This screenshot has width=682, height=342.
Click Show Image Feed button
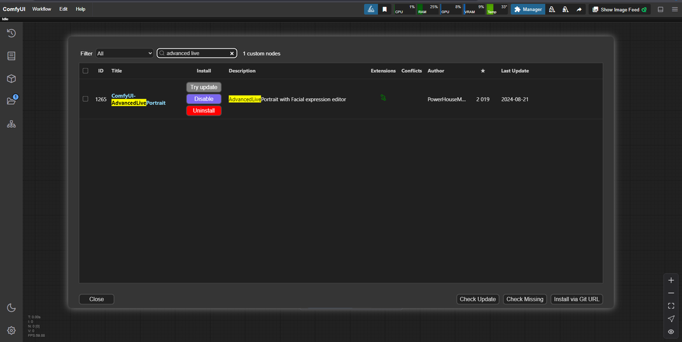(619, 9)
